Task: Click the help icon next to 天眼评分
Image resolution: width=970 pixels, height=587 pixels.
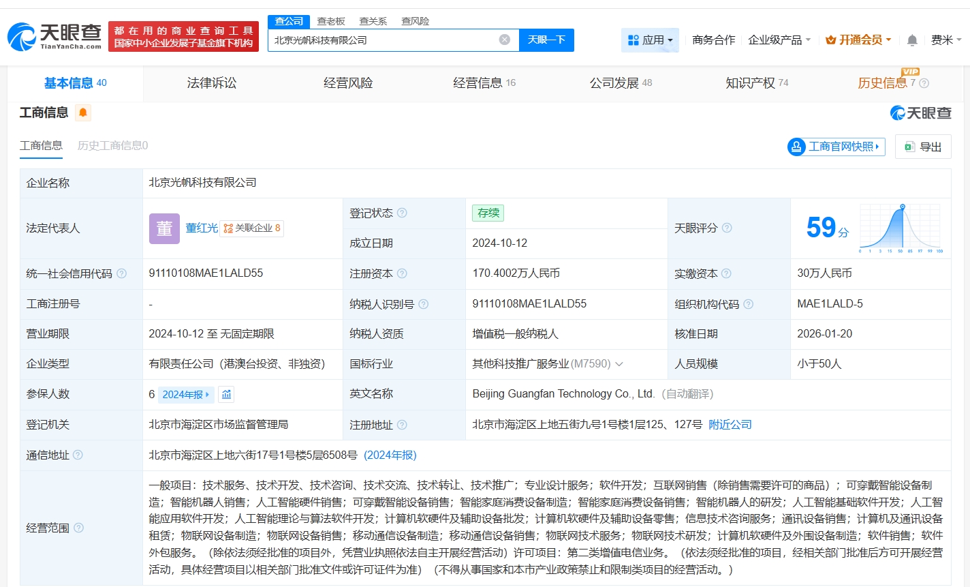Action: coord(727,228)
